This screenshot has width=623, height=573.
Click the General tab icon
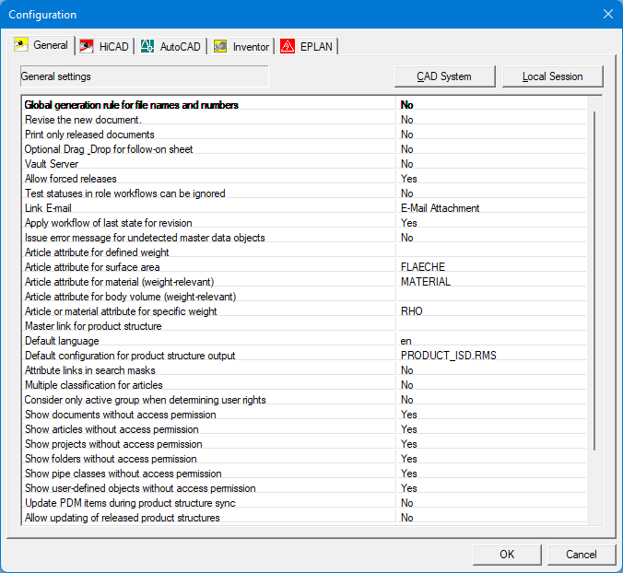21,45
